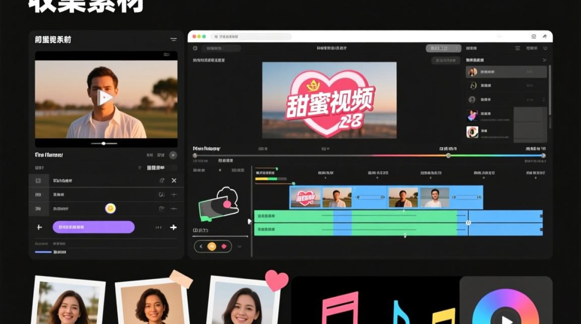Expand the chevron beside the bottom pill control
This screenshot has width=581, height=324.
[x=239, y=247]
